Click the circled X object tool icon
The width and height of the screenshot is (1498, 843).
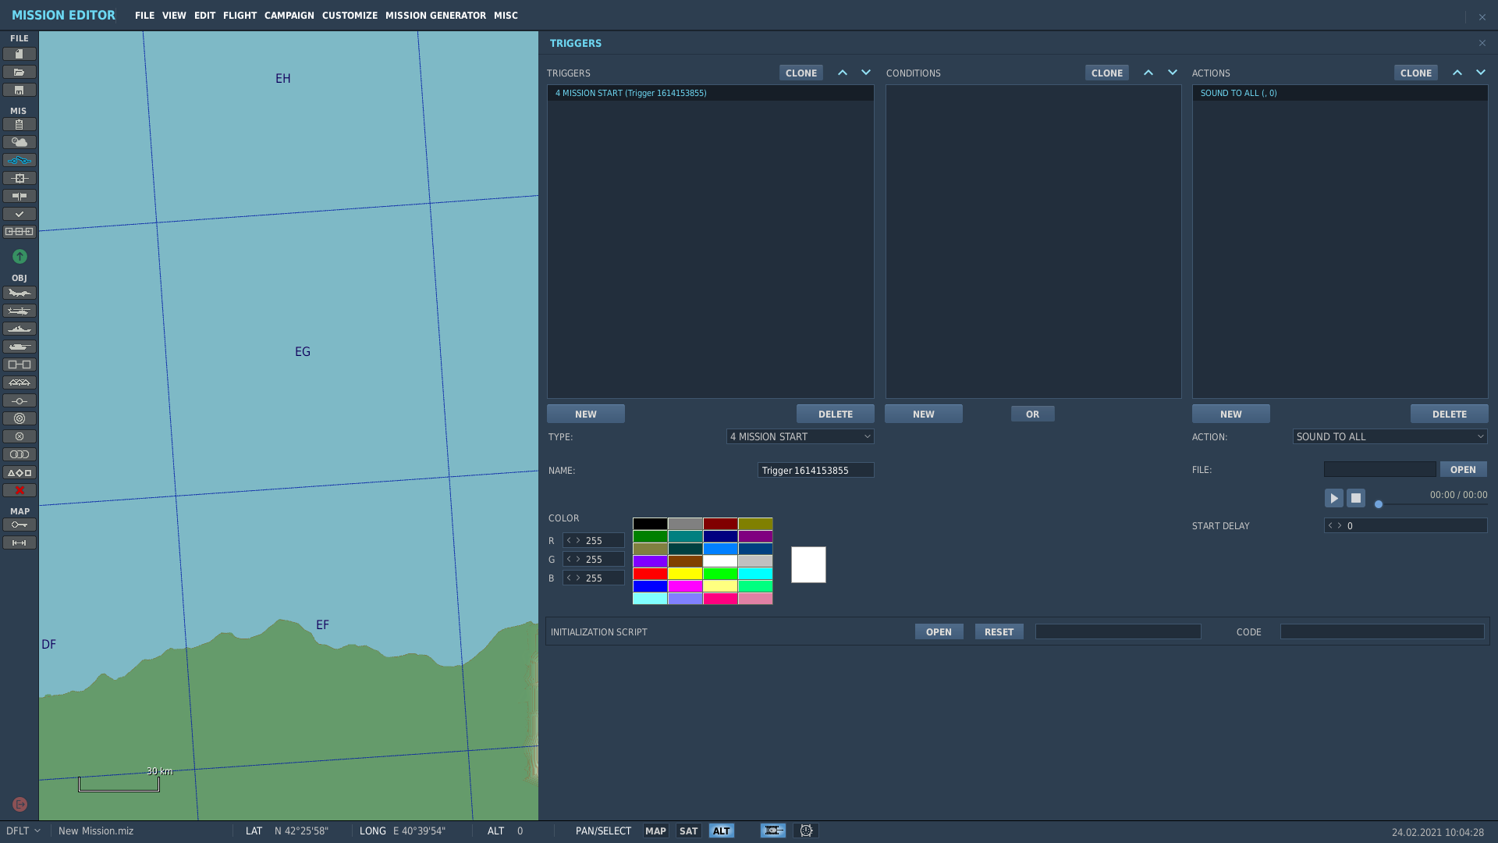[x=20, y=436]
